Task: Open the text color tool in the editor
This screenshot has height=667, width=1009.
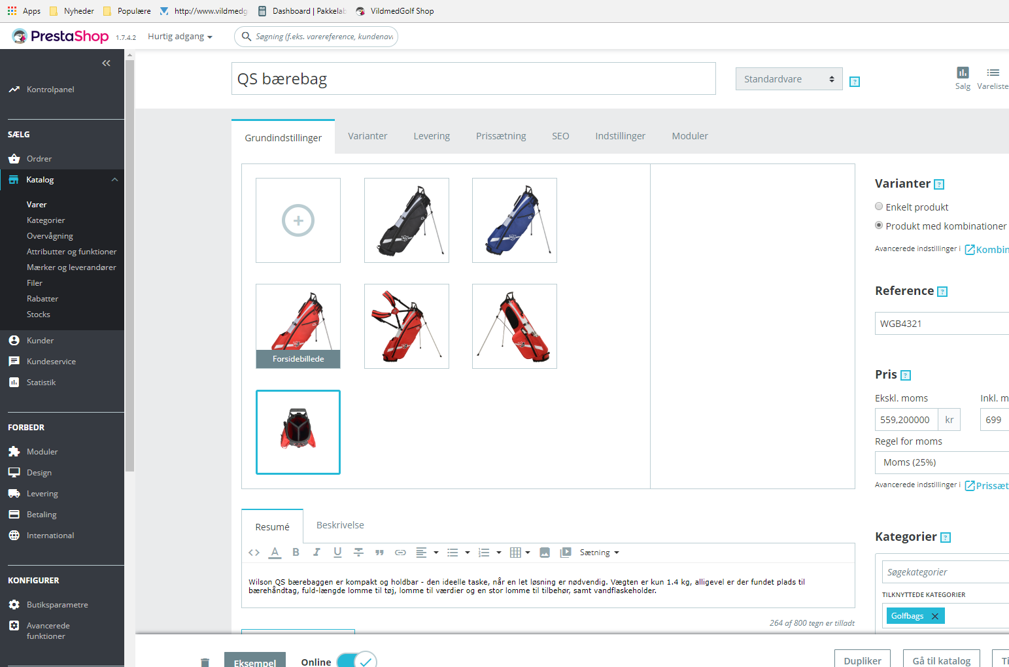Action: tap(275, 553)
